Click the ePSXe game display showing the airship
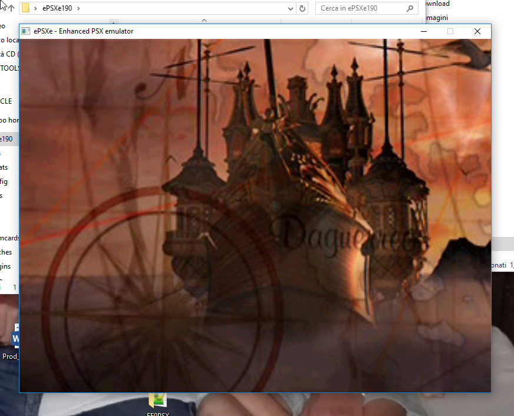This screenshot has height=416, width=514. click(255, 215)
